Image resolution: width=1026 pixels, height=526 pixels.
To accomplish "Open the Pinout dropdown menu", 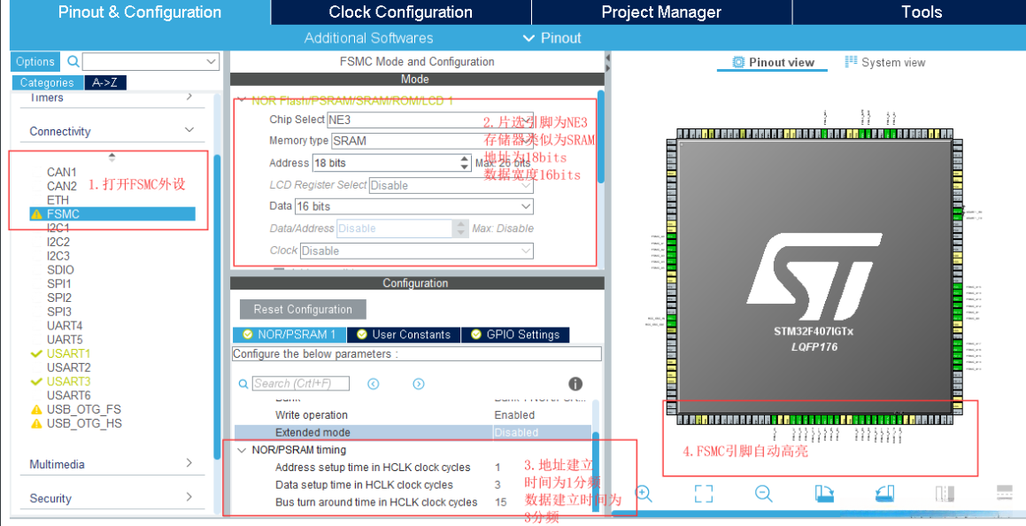I will [552, 38].
